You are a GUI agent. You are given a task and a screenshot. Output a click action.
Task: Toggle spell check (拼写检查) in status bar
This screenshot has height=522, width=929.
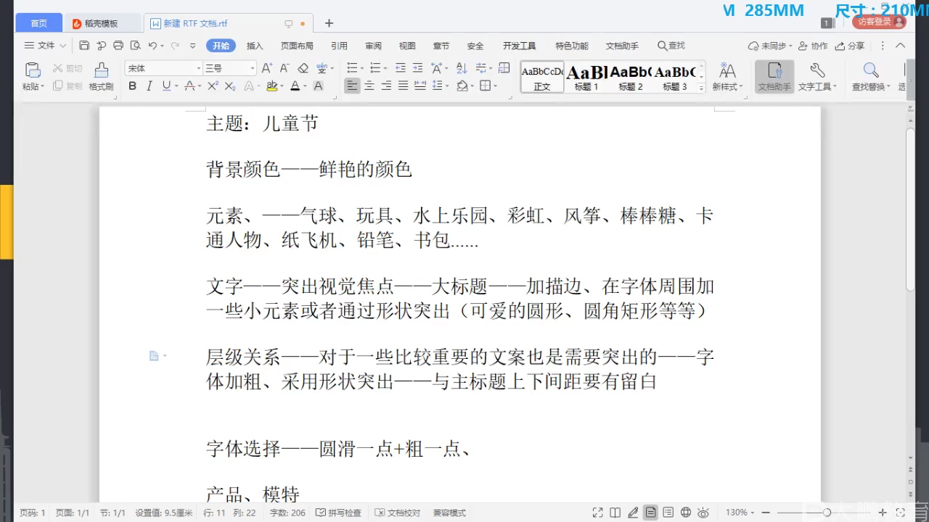pos(339,513)
